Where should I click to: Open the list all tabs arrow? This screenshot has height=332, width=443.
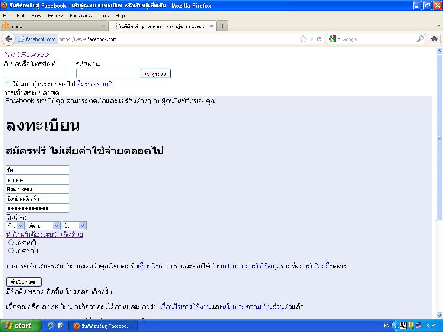[439, 26]
